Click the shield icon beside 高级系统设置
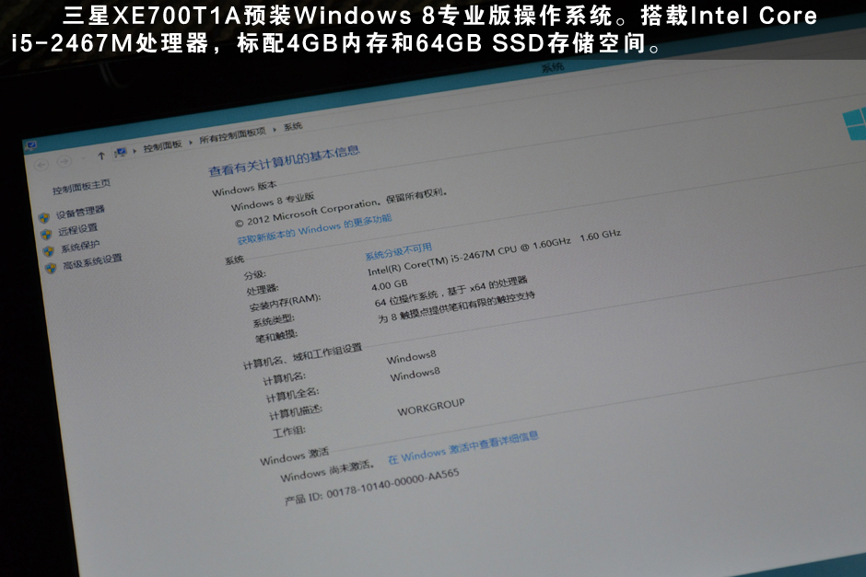Viewport: 866px width, 577px height. 51,268
